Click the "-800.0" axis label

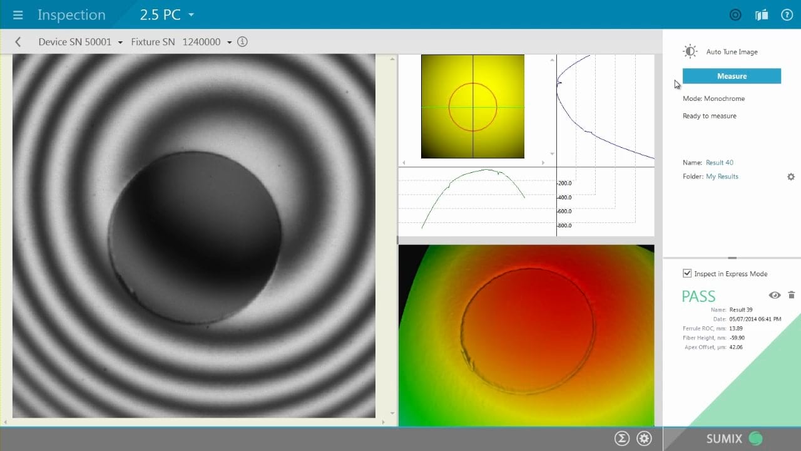[x=564, y=225]
